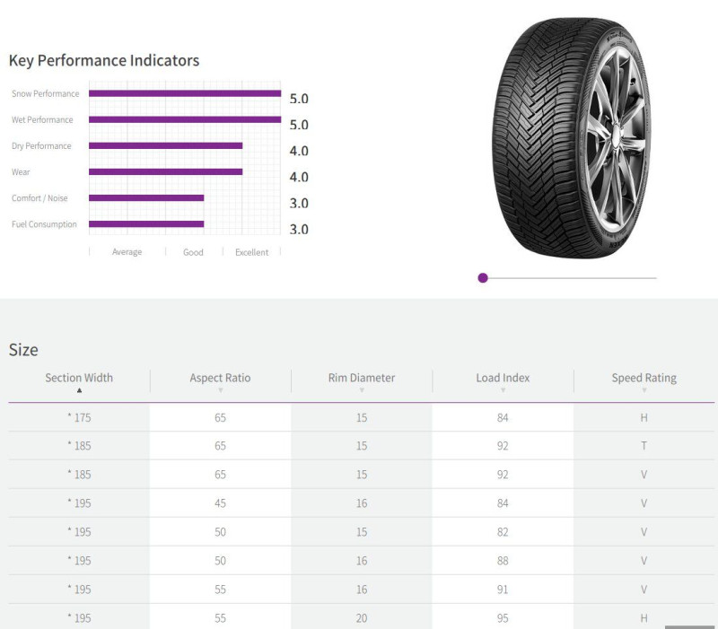Screen dimensions: 718x629
Task: Click the rim diameter 20 cell
Action: click(362, 618)
